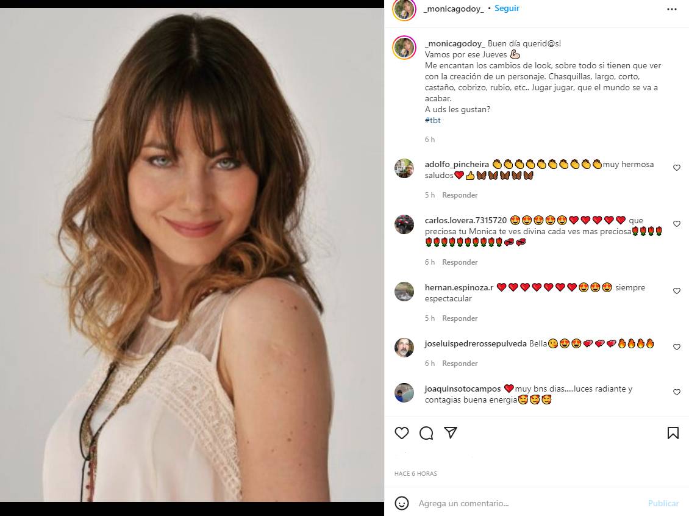Open comments with speech bubble icon
The image size is (689, 516).
click(426, 433)
